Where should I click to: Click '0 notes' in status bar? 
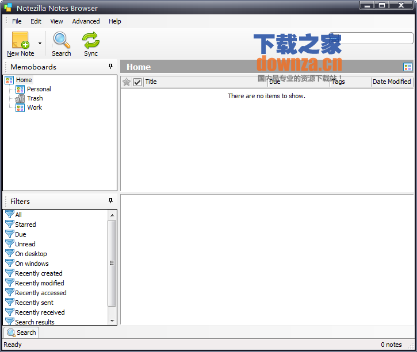click(391, 345)
